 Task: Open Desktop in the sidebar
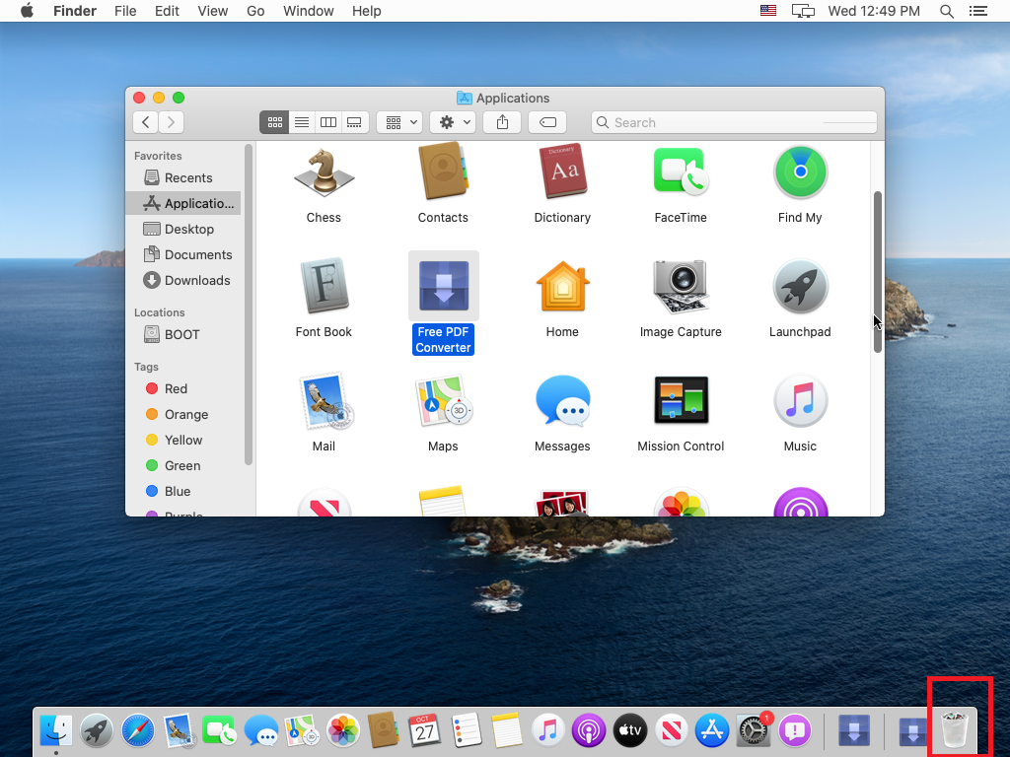tap(182, 229)
